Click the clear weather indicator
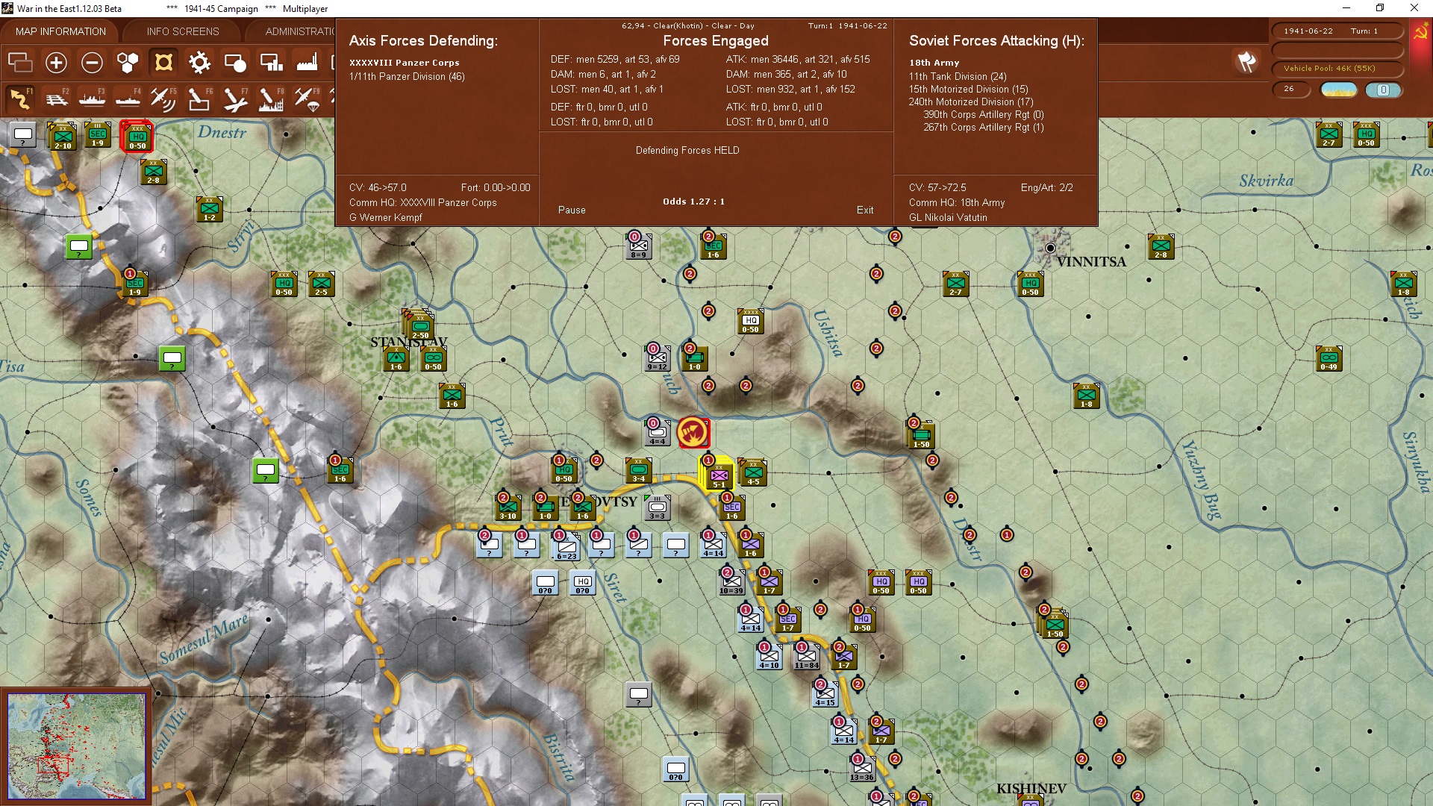The image size is (1433, 806). [x=1339, y=90]
